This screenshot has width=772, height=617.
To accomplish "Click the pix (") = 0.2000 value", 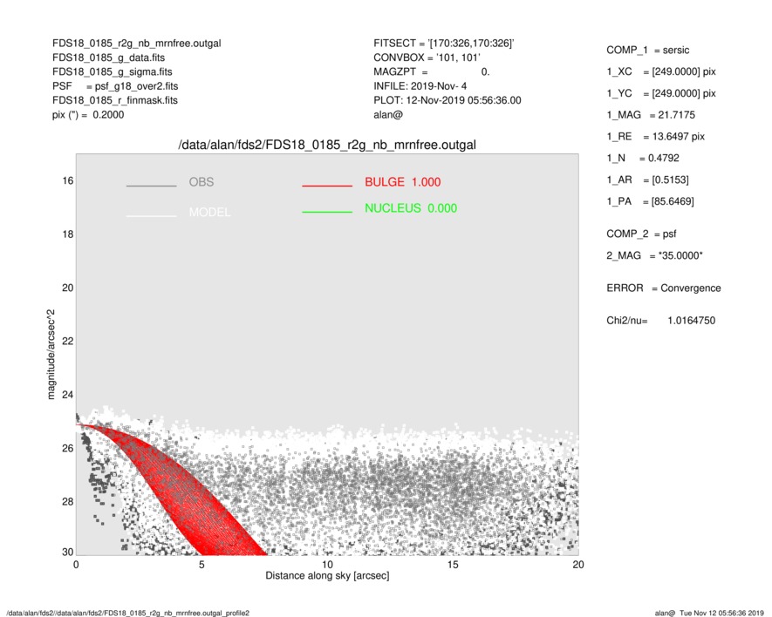I will pos(88,115).
